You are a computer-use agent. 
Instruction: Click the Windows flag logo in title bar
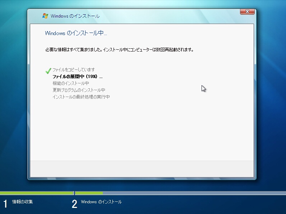tap(45, 16)
